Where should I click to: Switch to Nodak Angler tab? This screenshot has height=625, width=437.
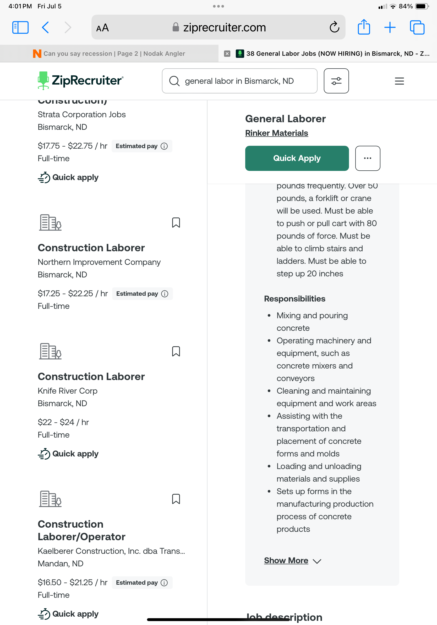(x=109, y=54)
